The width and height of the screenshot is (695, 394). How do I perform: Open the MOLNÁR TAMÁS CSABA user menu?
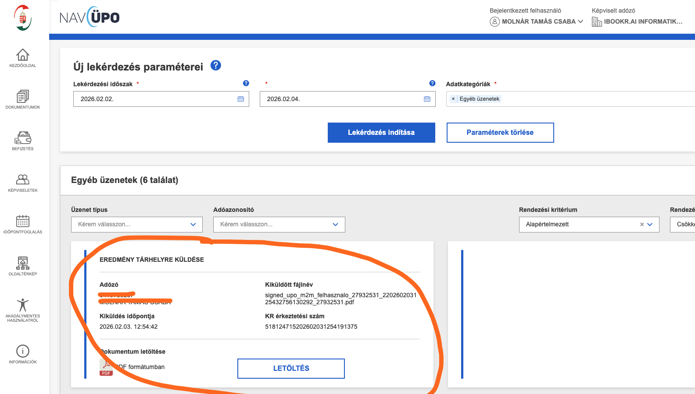(537, 21)
